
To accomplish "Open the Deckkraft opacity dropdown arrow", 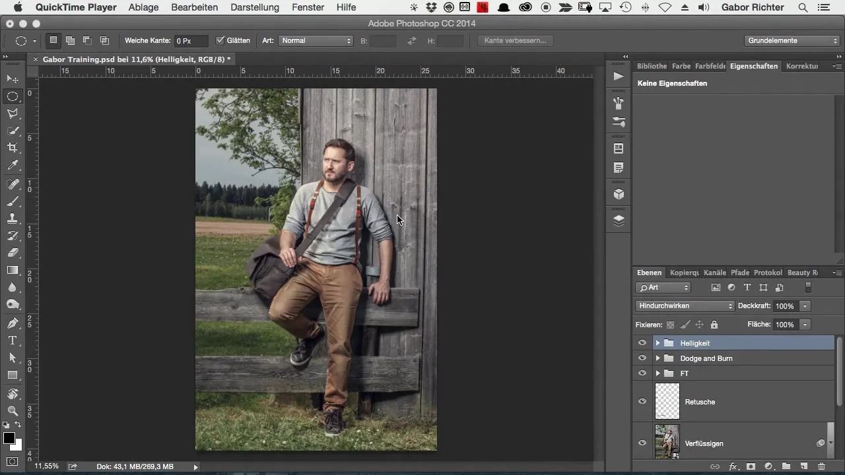I will (805, 306).
